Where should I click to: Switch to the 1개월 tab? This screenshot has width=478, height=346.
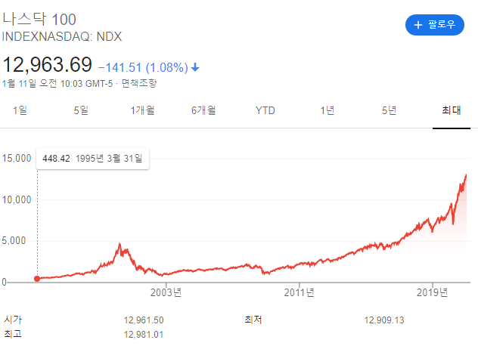click(142, 110)
